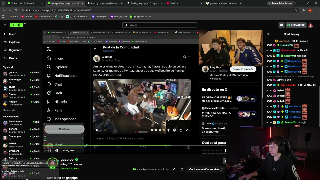Screen dimensions: 320x180
Task: Open CAGeero in Recomendado list
Action: [21, 152]
